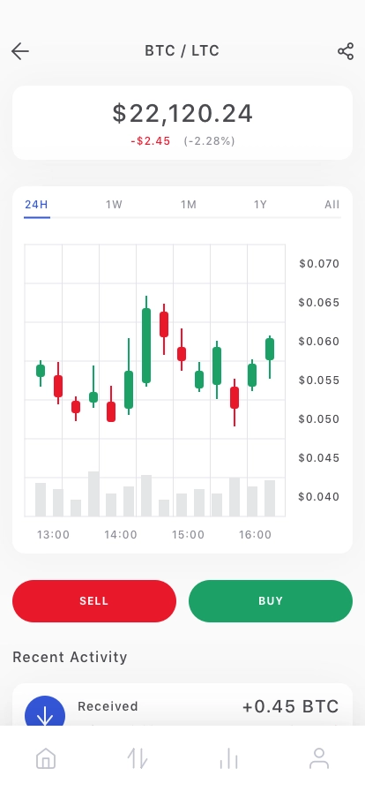Click the BTC / LTC title
365x791 pixels.
[x=182, y=51]
